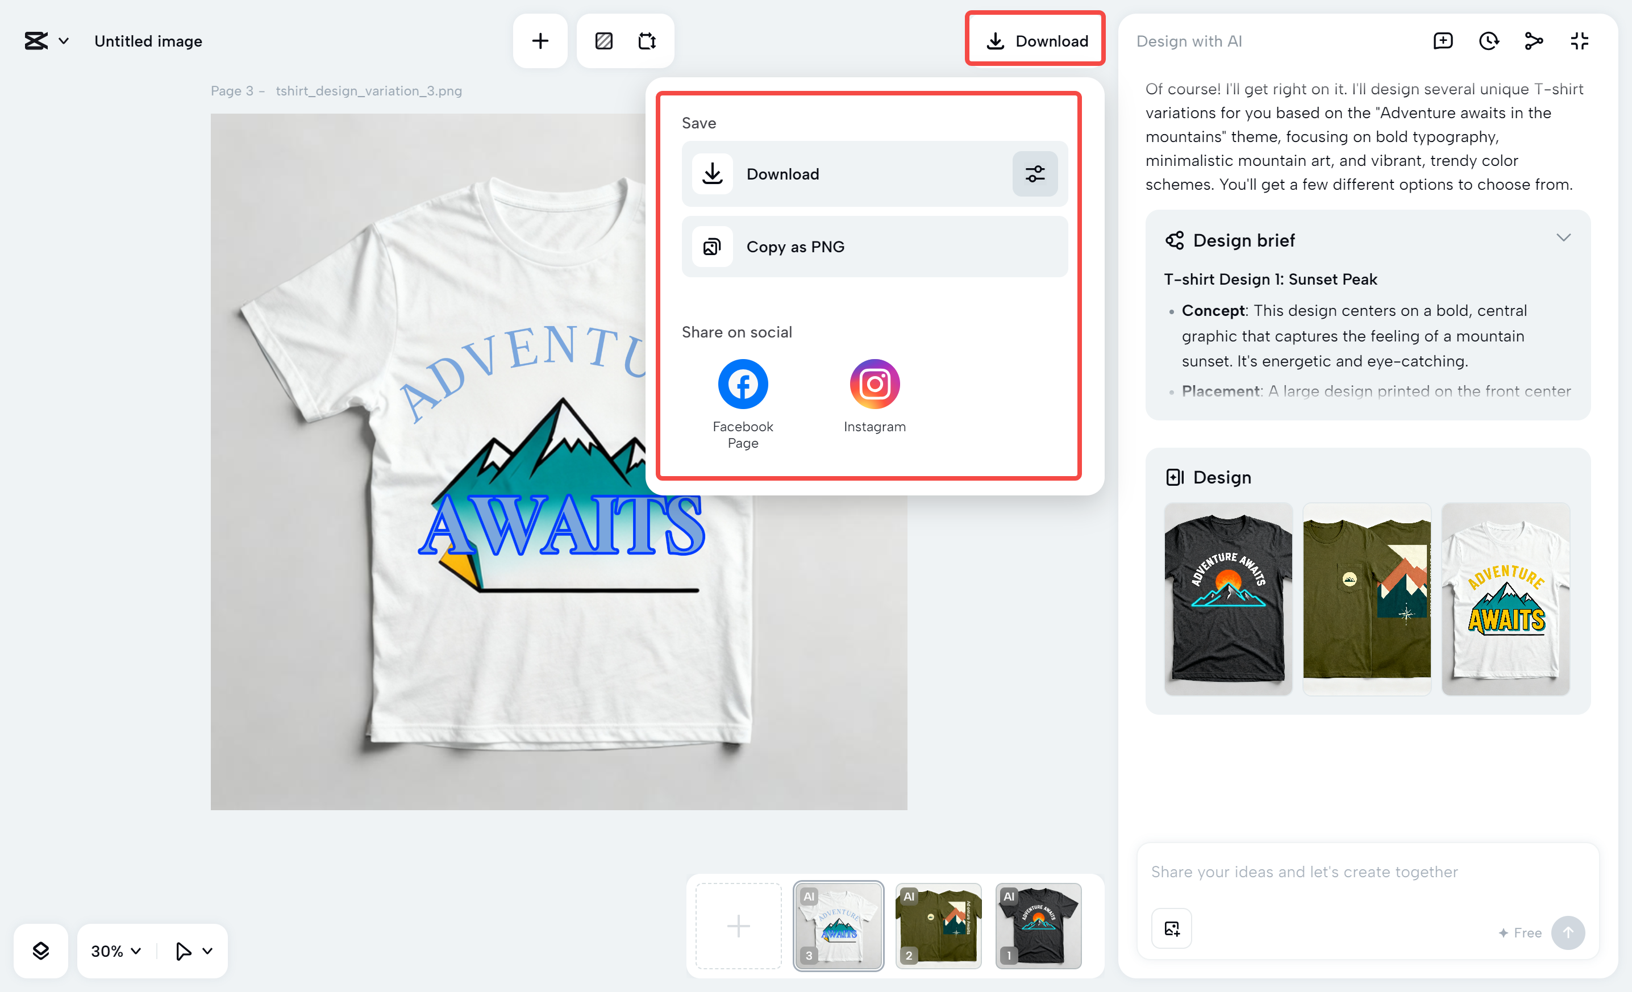1632x992 pixels.
Task: Open download settings sliders icon
Action: 1035,174
